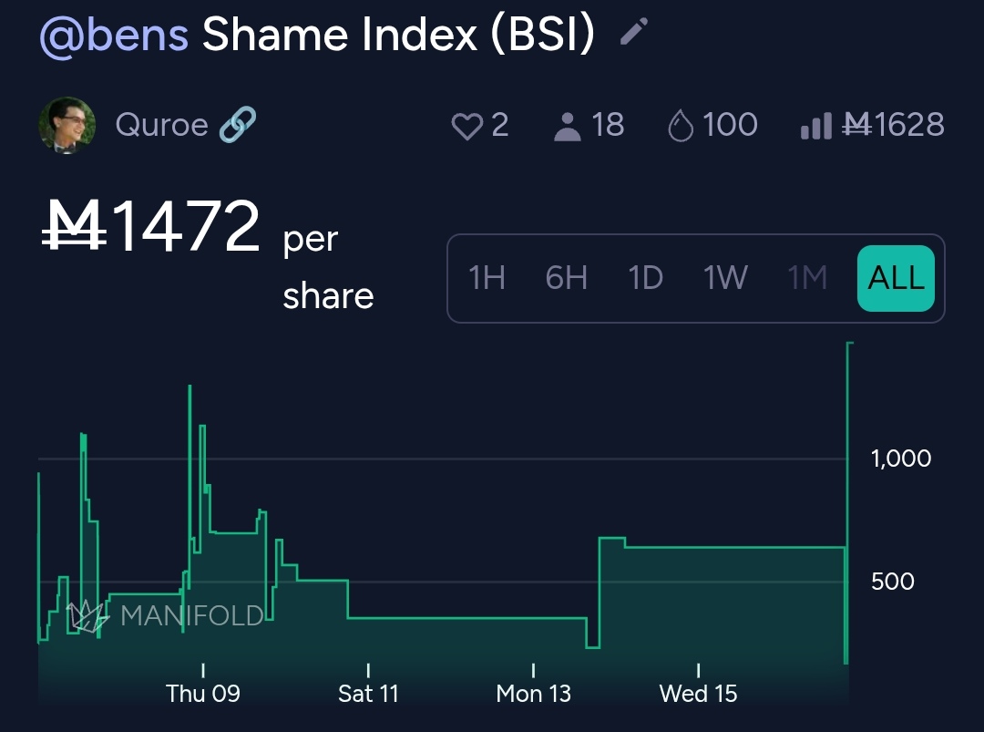
Task: Open Quroe's profile avatar
Action: click(67, 125)
